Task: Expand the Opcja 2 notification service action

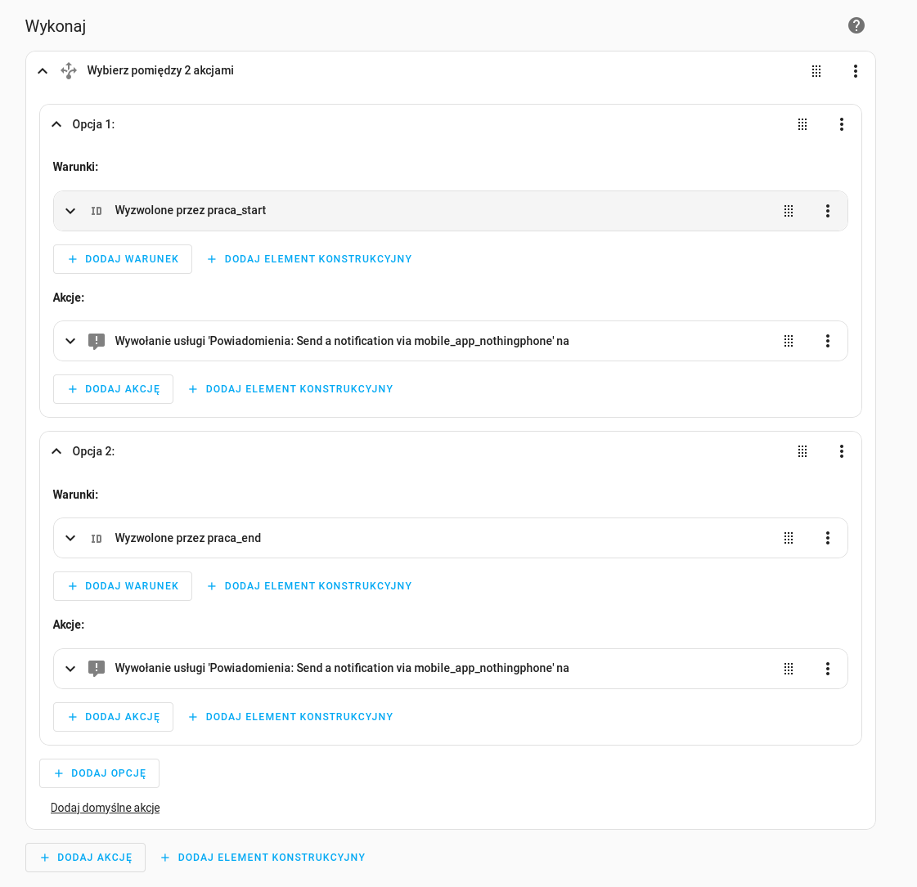Action: pyautogui.click(x=70, y=669)
